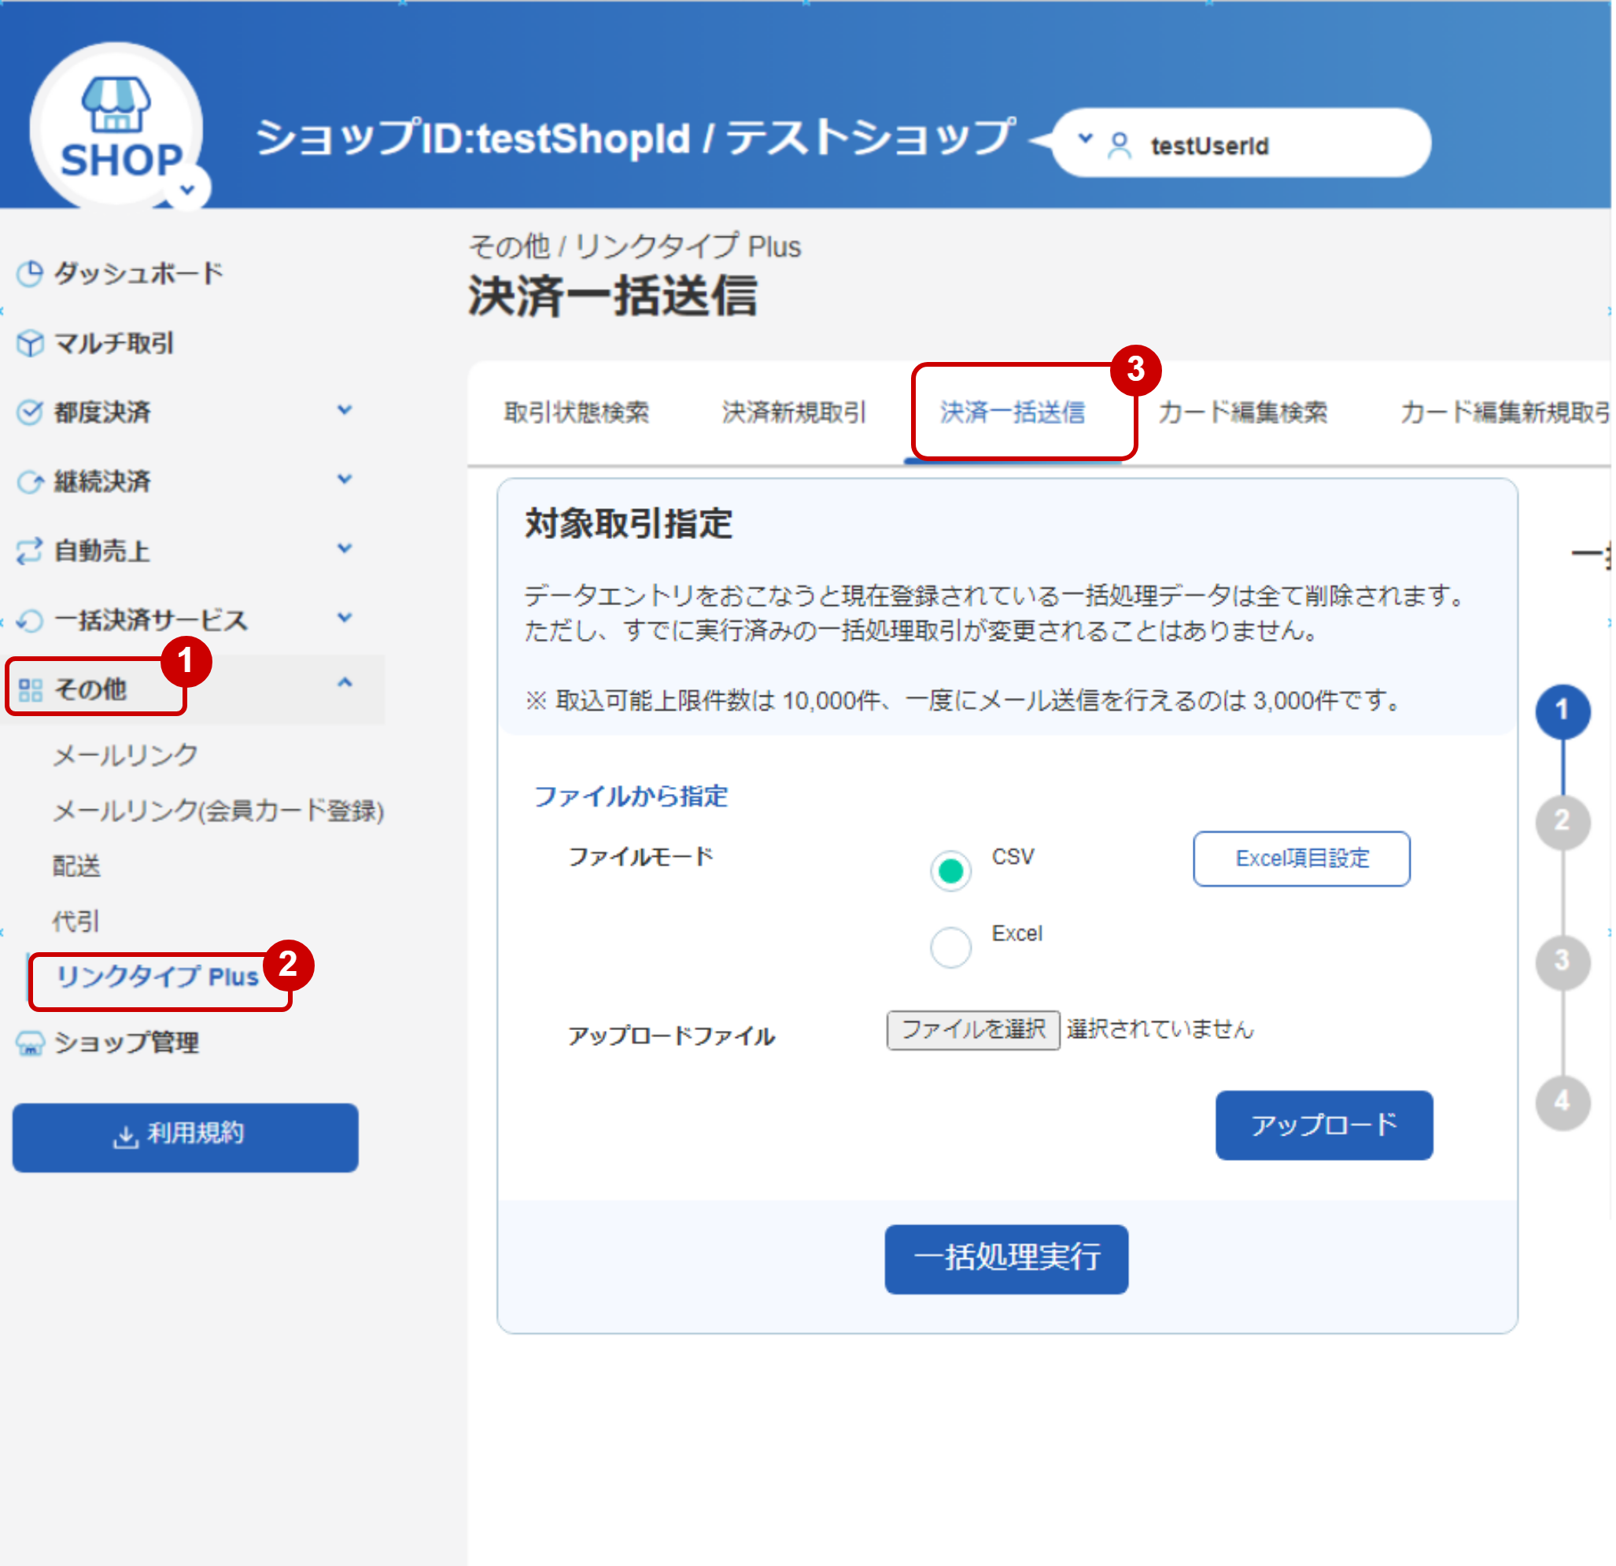Expand the 継続決済 menu chevron

click(x=345, y=479)
